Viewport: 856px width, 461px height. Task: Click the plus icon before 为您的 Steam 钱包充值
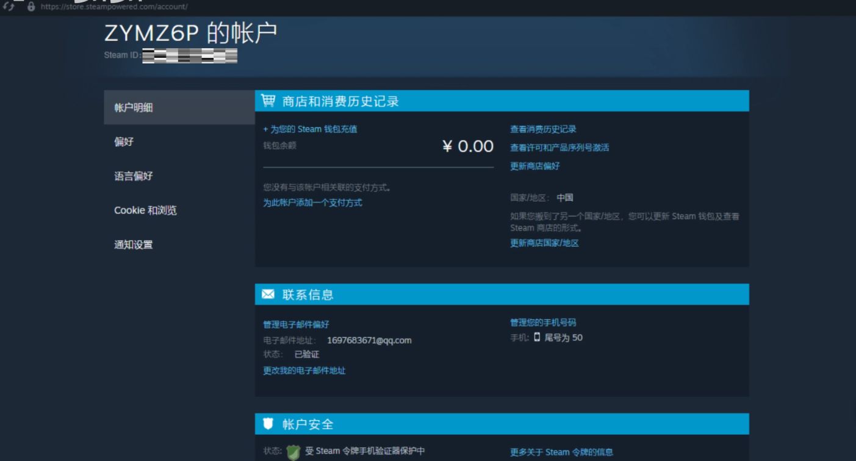(265, 129)
